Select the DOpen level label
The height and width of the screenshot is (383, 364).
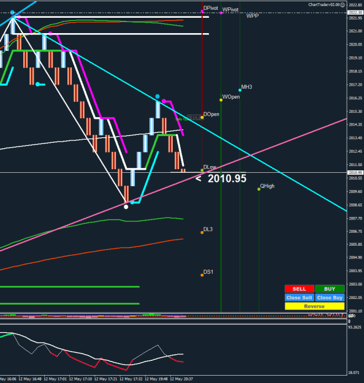coord(211,115)
